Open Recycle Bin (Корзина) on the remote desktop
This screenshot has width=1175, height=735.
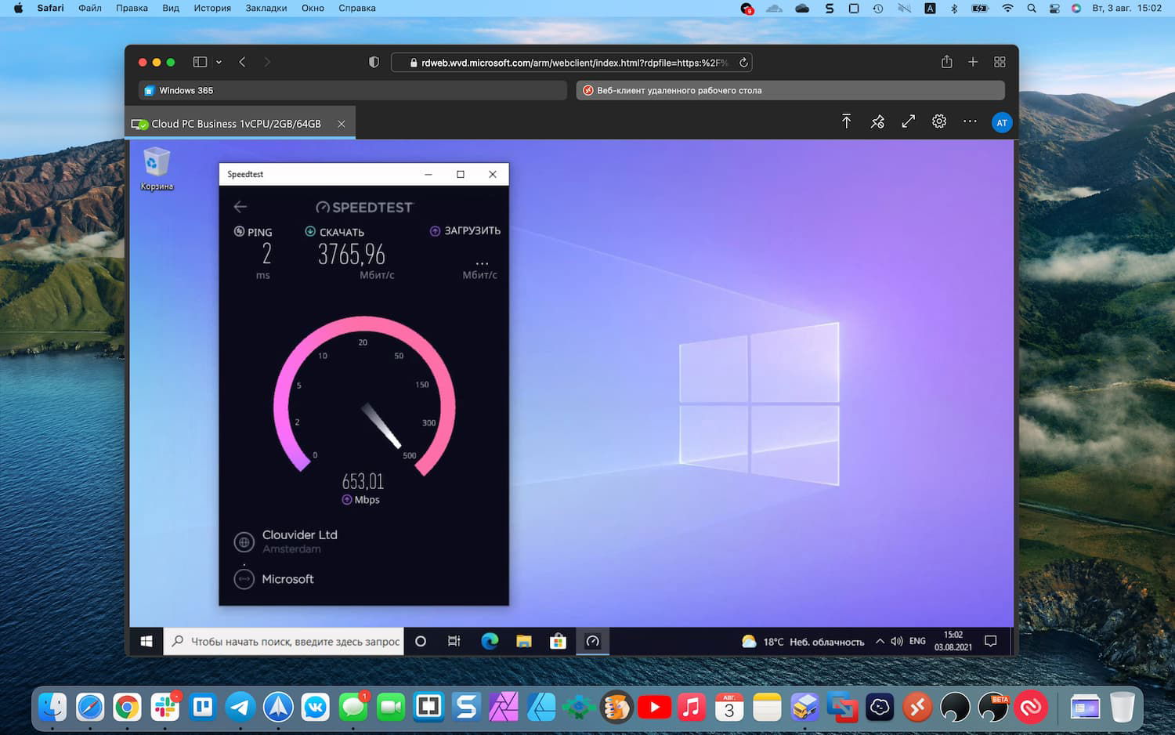157,168
